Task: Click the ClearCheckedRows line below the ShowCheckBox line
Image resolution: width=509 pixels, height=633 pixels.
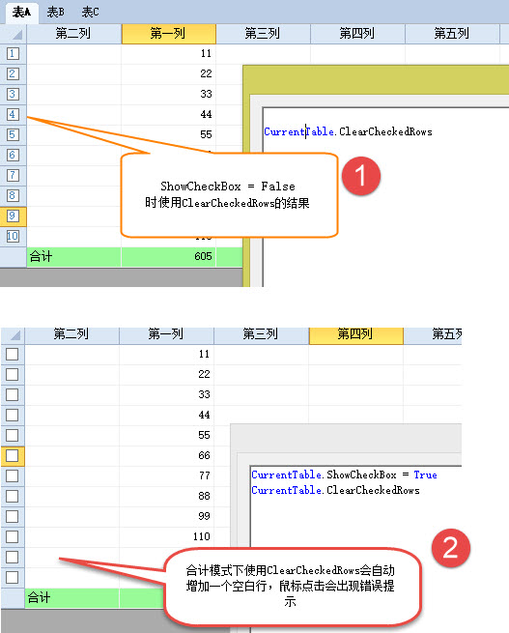Action: tap(335, 490)
